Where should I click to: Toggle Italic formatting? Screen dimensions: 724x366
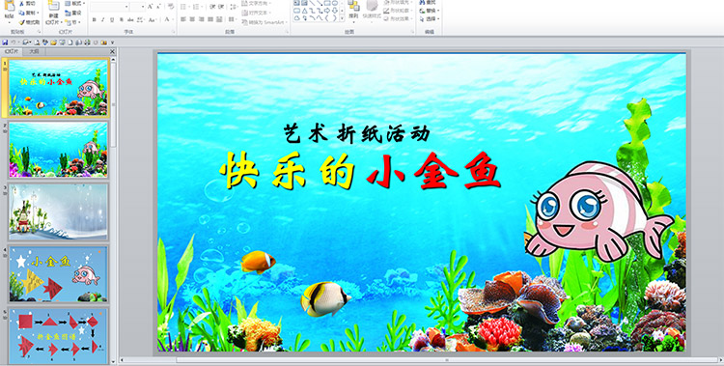coord(102,20)
